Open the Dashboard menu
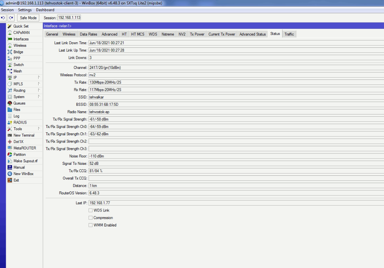The width and height of the screenshot is (384, 268). point(45,10)
